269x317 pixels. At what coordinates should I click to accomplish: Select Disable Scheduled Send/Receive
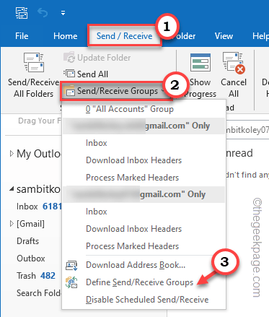pos(147,300)
